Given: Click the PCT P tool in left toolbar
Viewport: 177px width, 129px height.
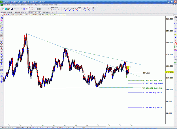Looking at the screenshot, I should pyautogui.click(x=2, y=51).
